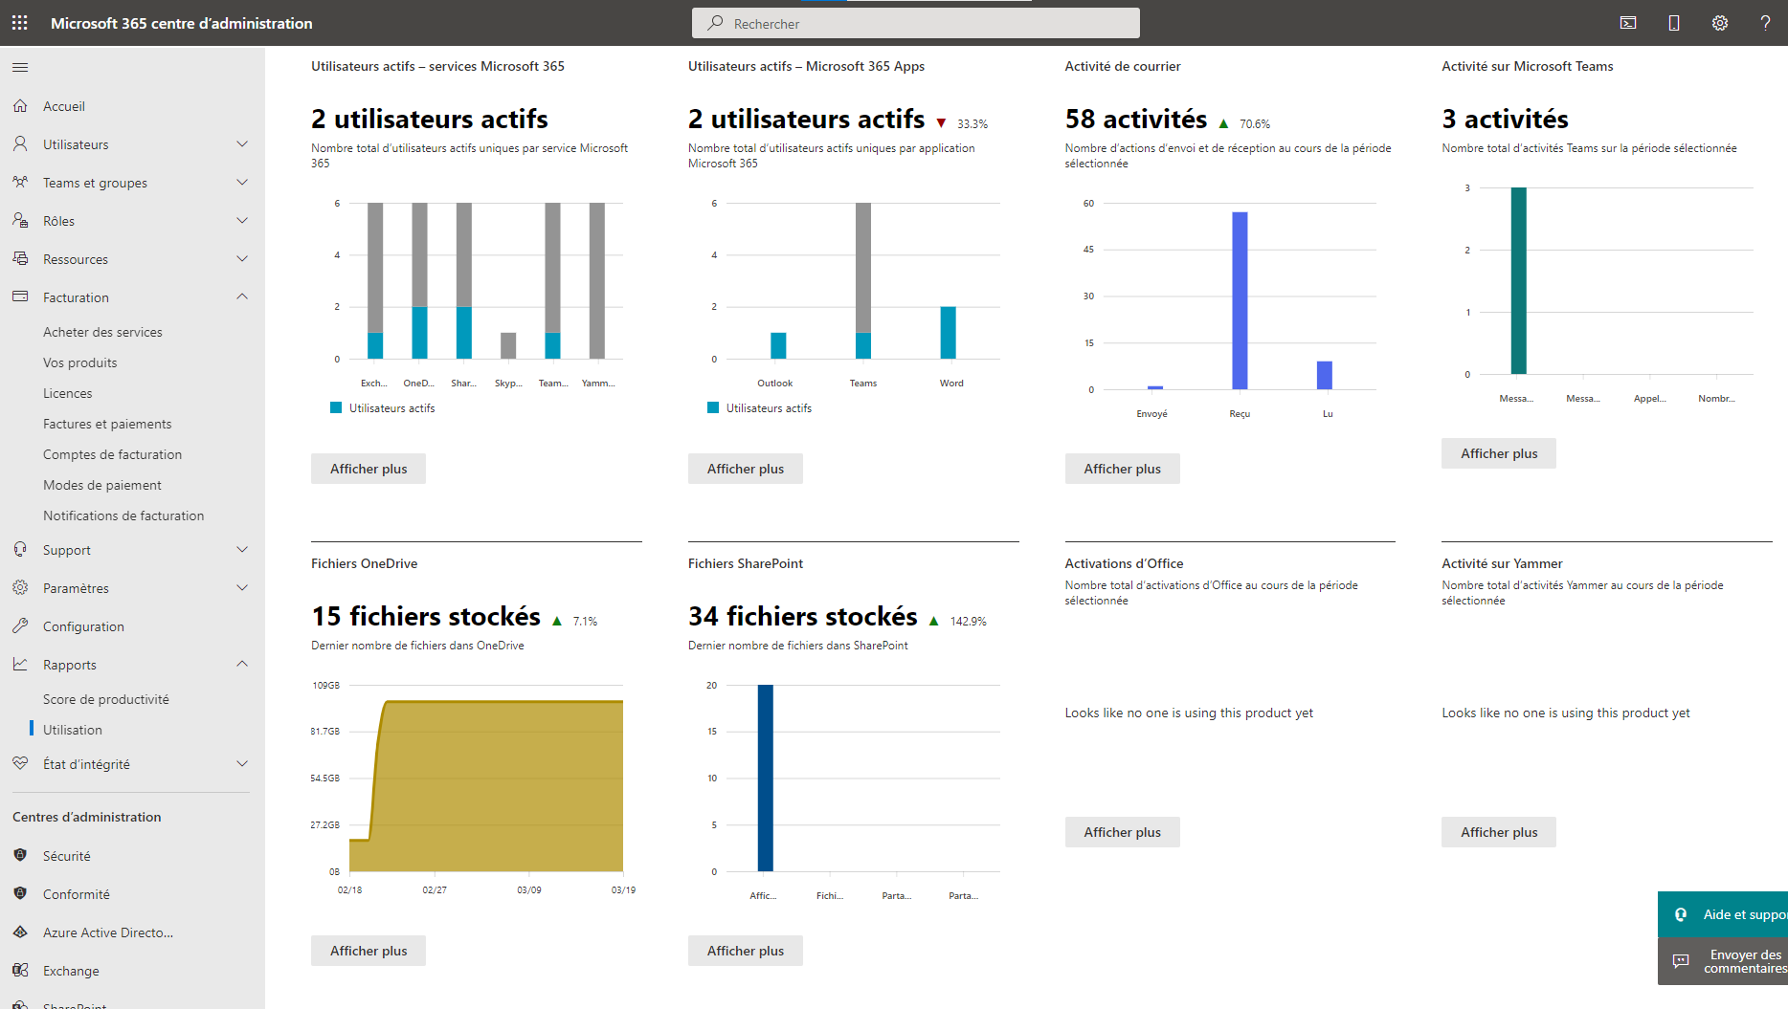This screenshot has height=1009, width=1788.
Task: Click the OneDrive storage area chart
Action: [486, 786]
